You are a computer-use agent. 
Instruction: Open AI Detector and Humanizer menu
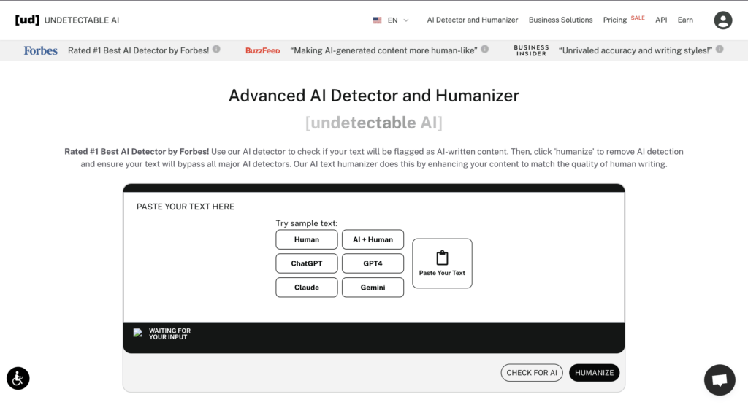click(473, 20)
